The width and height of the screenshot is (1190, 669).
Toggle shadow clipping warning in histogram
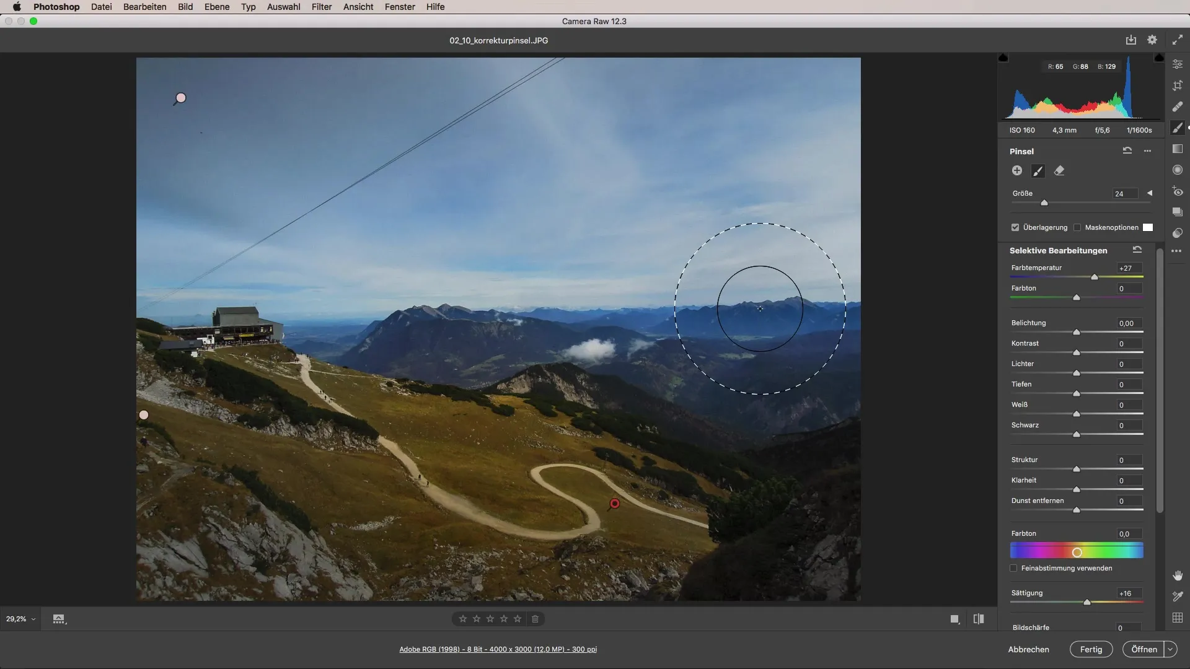click(x=1003, y=58)
